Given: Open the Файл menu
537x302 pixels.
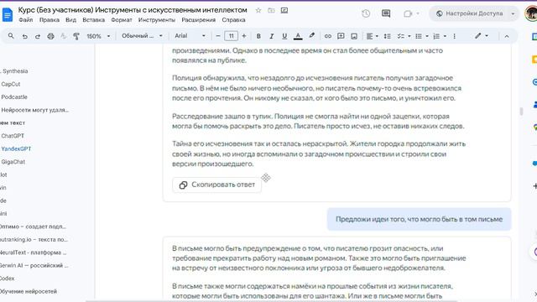Looking at the screenshot, I should tap(26, 20).
